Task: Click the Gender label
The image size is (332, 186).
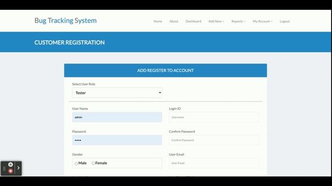Action: tap(77, 154)
